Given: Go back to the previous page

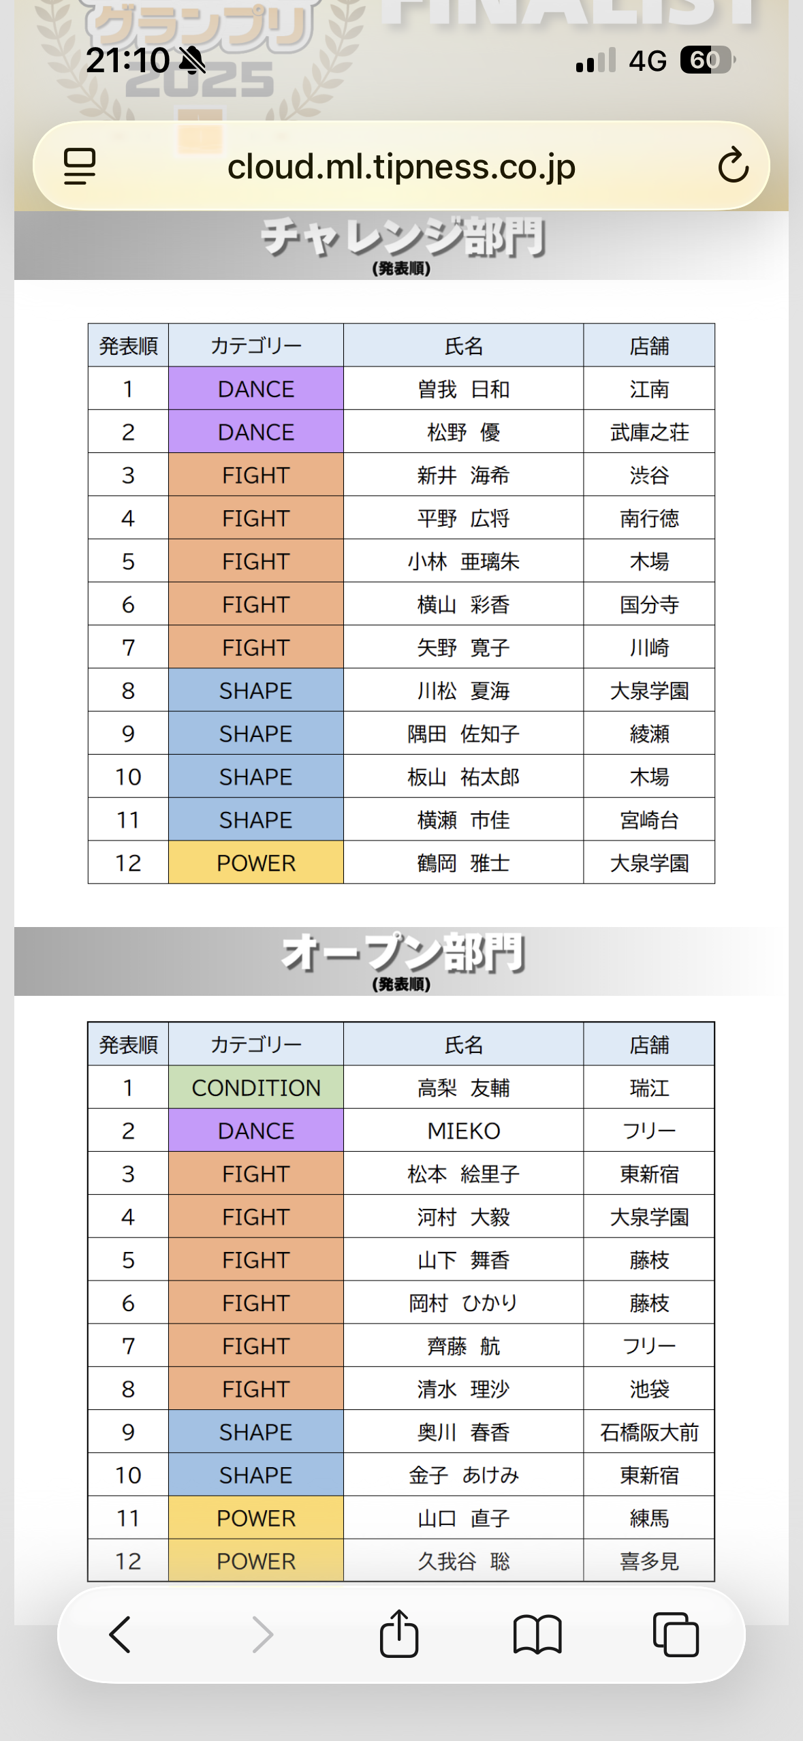Looking at the screenshot, I should [x=121, y=1634].
